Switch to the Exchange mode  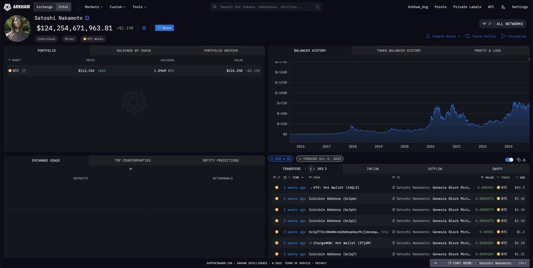[44, 7]
